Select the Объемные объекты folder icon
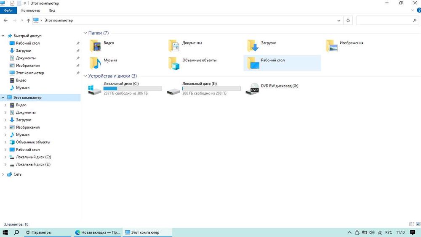Screen dimensions: 421x237 pos(174,63)
